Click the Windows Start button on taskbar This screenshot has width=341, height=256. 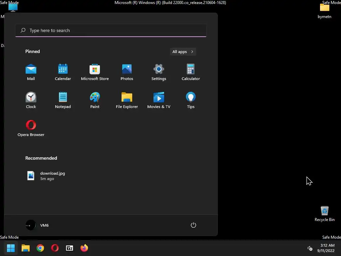click(x=11, y=248)
